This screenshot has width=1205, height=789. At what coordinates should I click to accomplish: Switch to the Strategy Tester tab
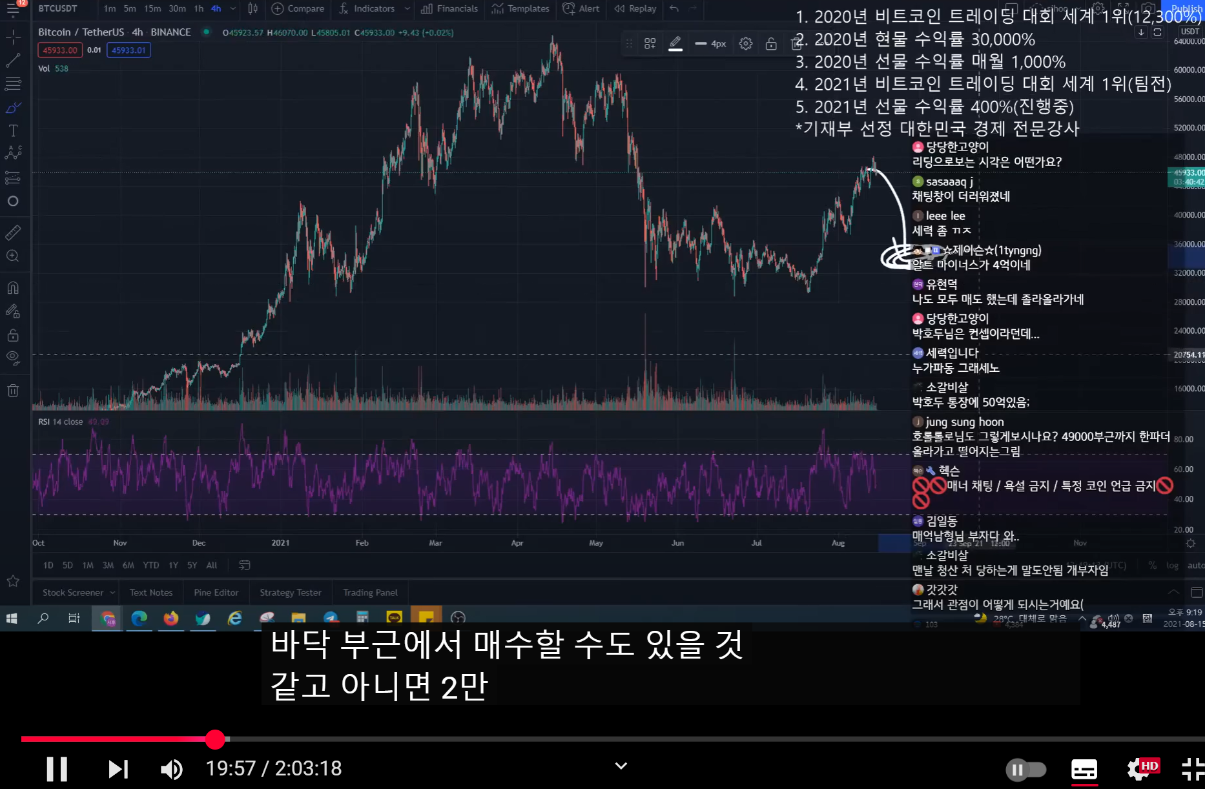click(291, 593)
